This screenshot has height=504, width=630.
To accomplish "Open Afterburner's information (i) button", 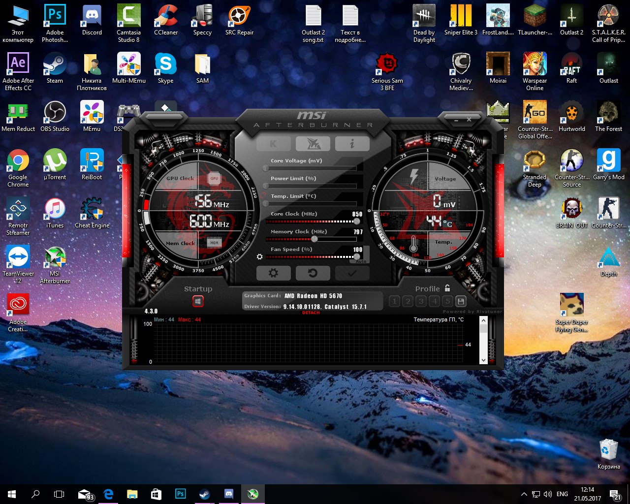I will click(352, 143).
